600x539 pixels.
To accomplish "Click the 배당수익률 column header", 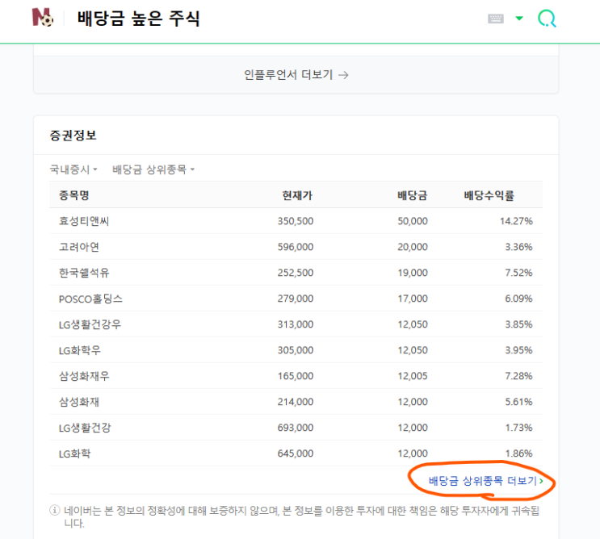I will click(489, 195).
